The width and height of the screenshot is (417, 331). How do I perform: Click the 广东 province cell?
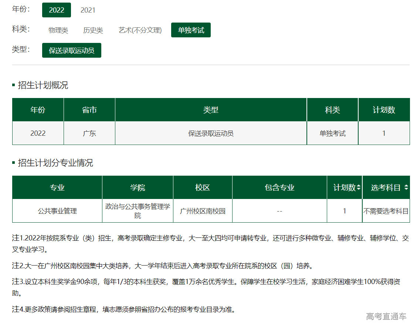pos(89,133)
